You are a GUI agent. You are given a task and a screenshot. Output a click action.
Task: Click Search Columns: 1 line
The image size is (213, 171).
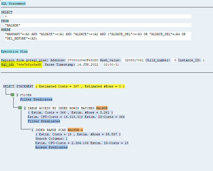52,139
